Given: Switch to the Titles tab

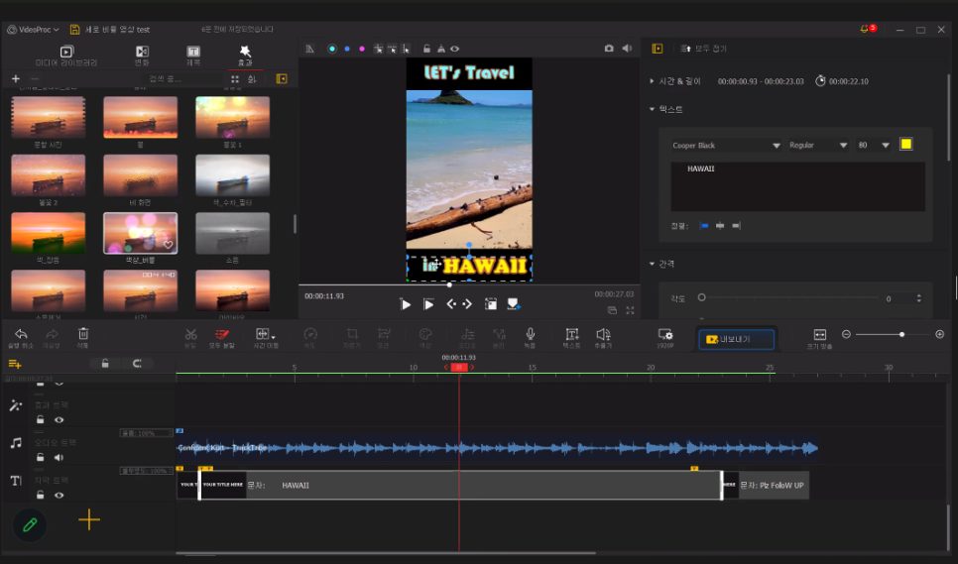Looking at the screenshot, I should [193, 56].
